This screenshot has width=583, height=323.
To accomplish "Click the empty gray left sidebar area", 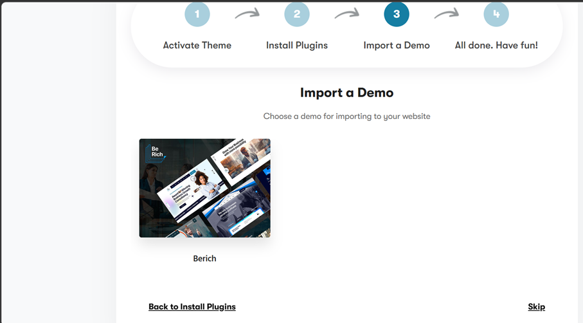I will click(x=58, y=161).
